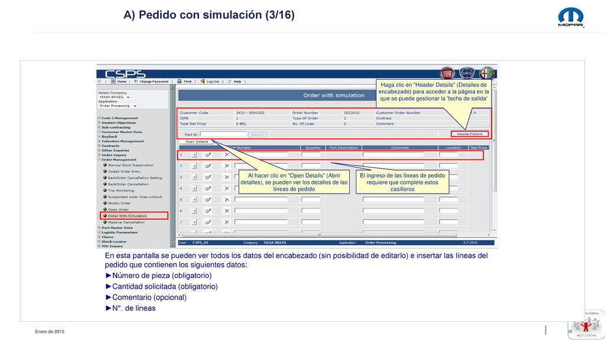Open the Application dropdown showing Order Processing

tap(118, 106)
